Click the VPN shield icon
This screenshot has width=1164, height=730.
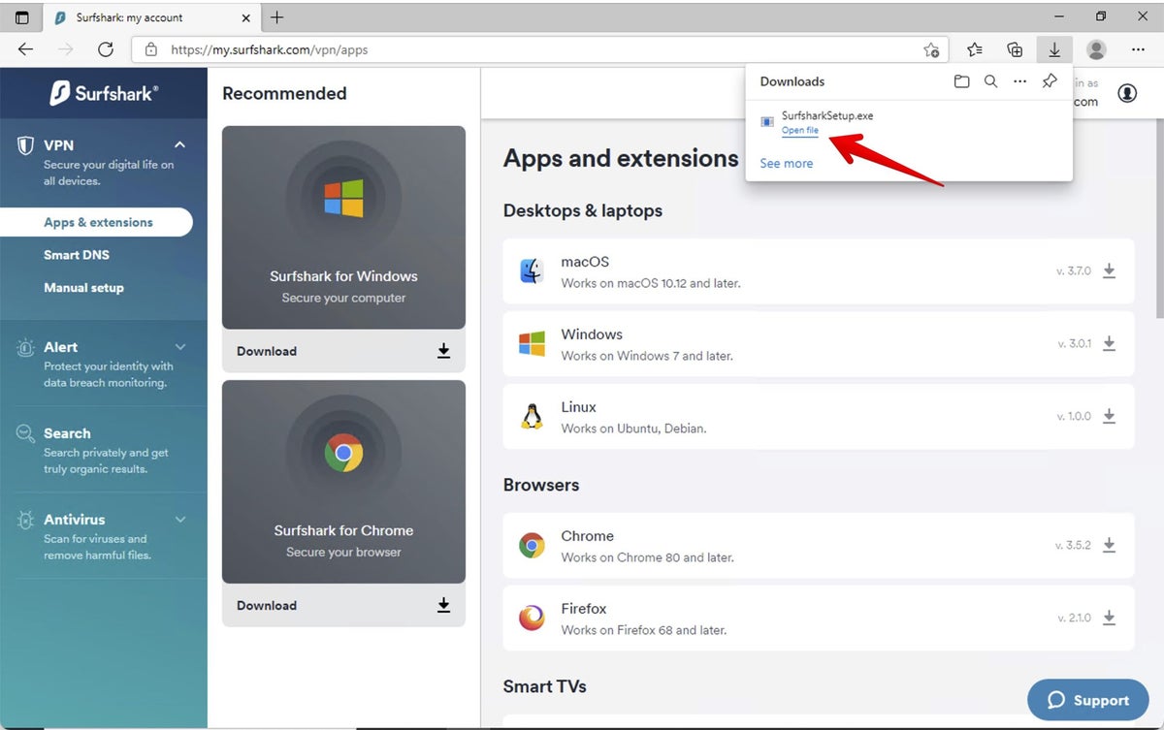click(26, 145)
